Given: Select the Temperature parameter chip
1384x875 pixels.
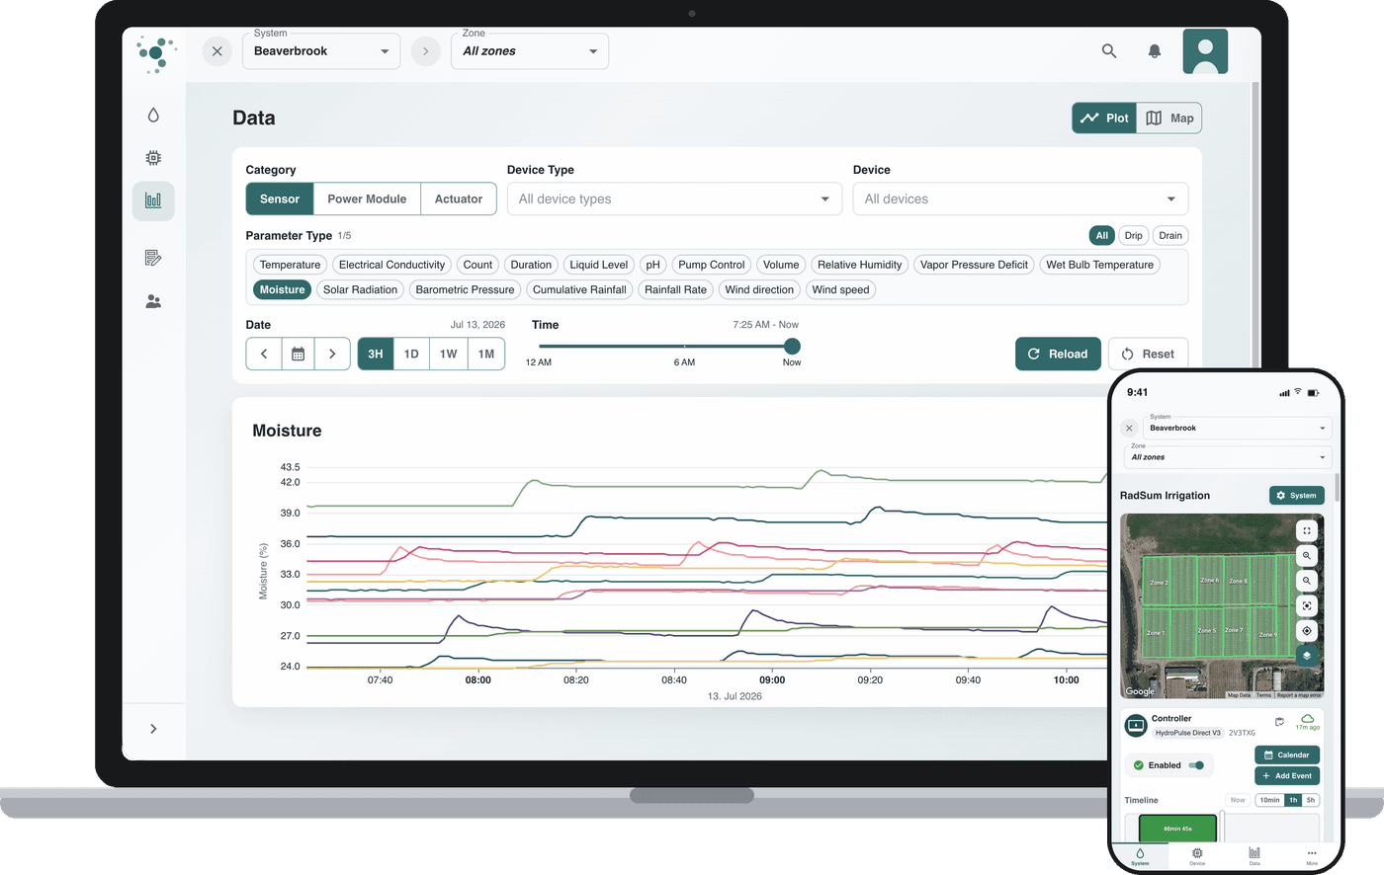Looking at the screenshot, I should [x=290, y=265].
